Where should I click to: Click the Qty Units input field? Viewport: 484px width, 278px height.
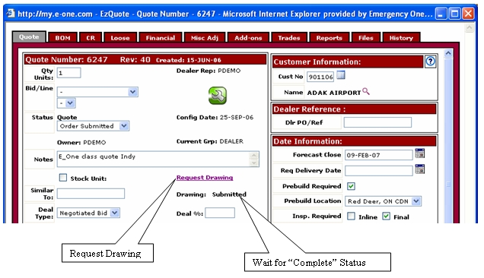[68, 73]
